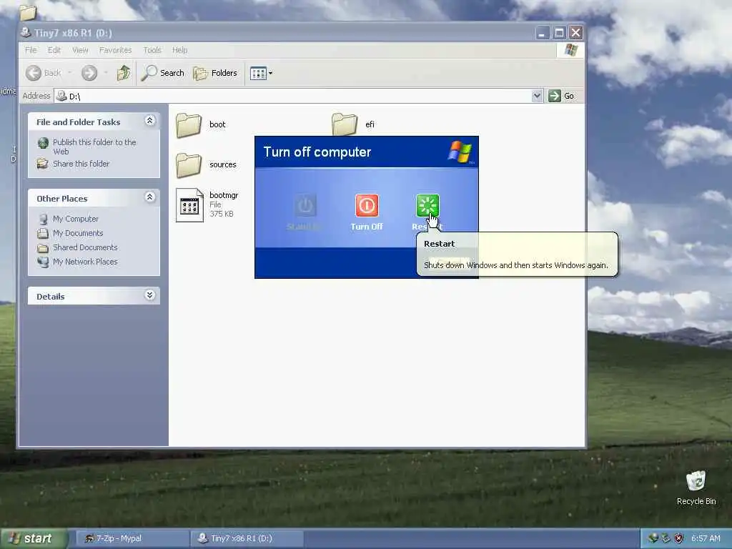Collapse the Other Places panel

pyautogui.click(x=150, y=197)
